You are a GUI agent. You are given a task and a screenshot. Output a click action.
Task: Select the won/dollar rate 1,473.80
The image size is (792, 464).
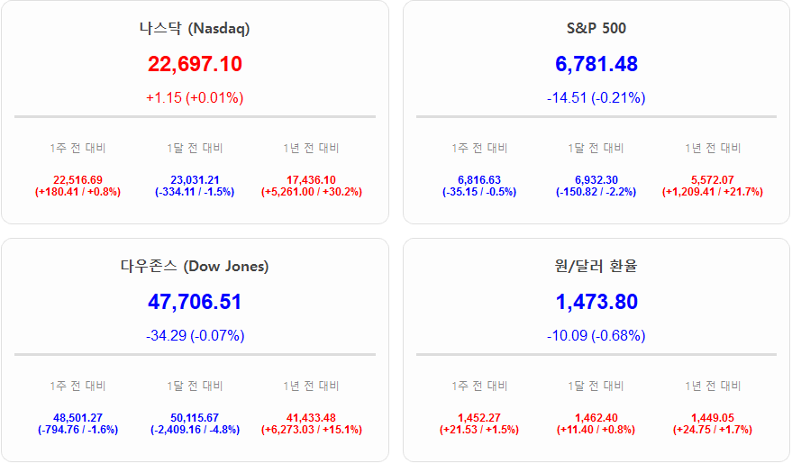click(596, 302)
